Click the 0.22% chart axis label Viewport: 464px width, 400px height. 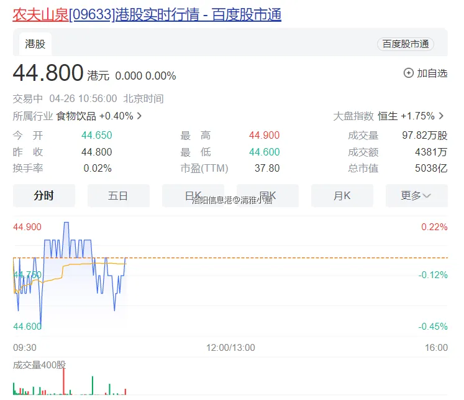tap(434, 227)
